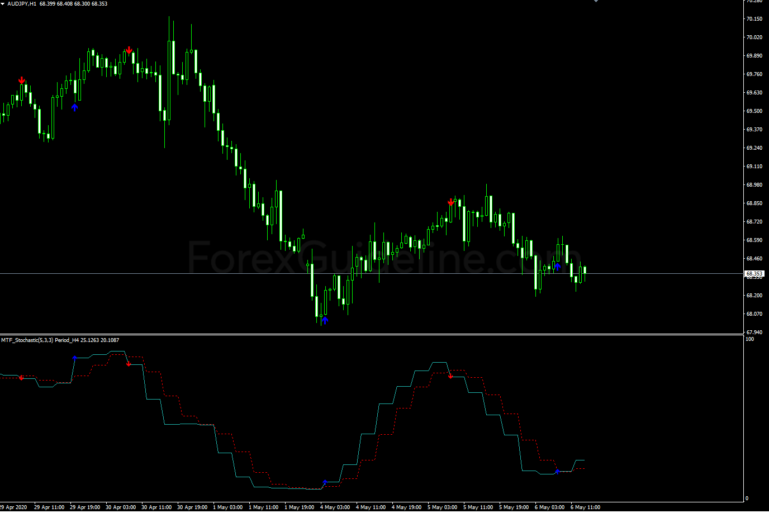The height and width of the screenshot is (513, 769).
Task: Click stochastic red arrow at 30 Apr 03:00 cross
Action: click(x=129, y=364)
